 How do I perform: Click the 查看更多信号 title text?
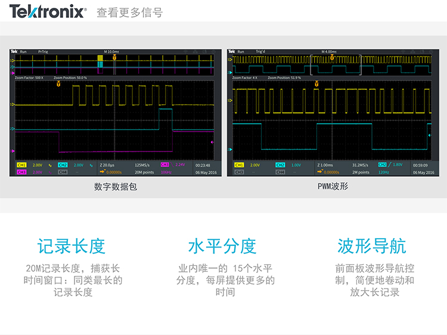129,12
